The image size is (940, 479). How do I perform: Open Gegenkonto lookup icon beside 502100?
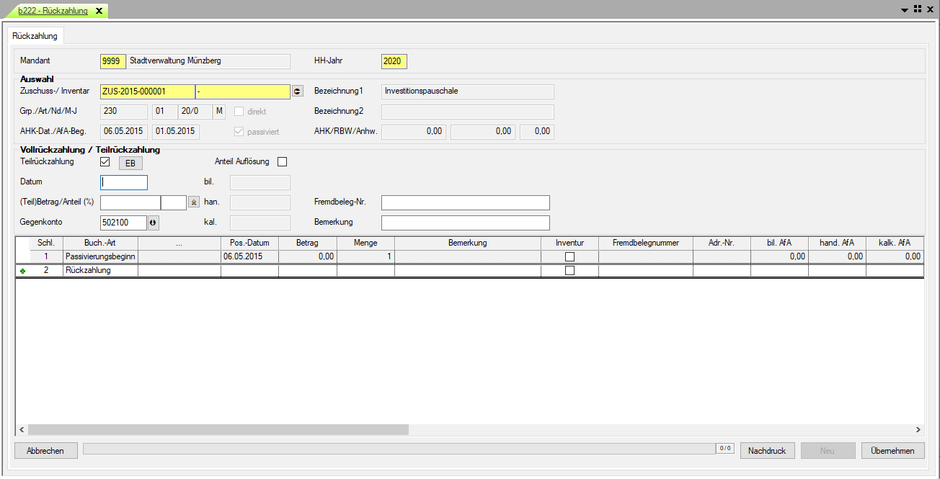tap(153, 223)
